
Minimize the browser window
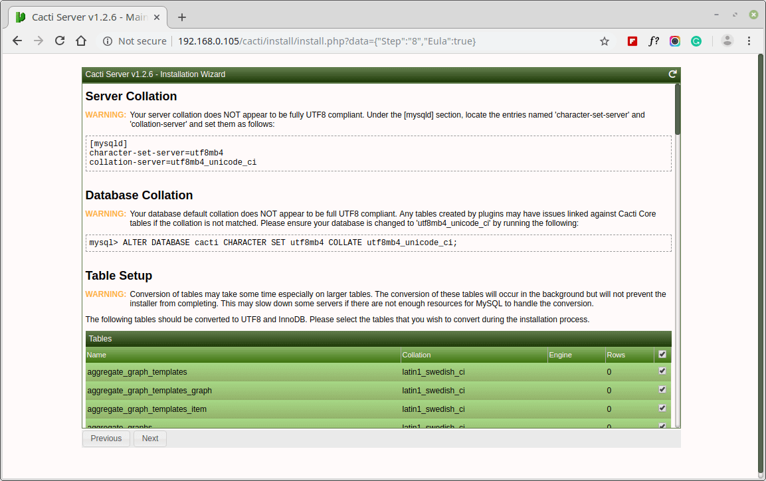tap(716, 15)
